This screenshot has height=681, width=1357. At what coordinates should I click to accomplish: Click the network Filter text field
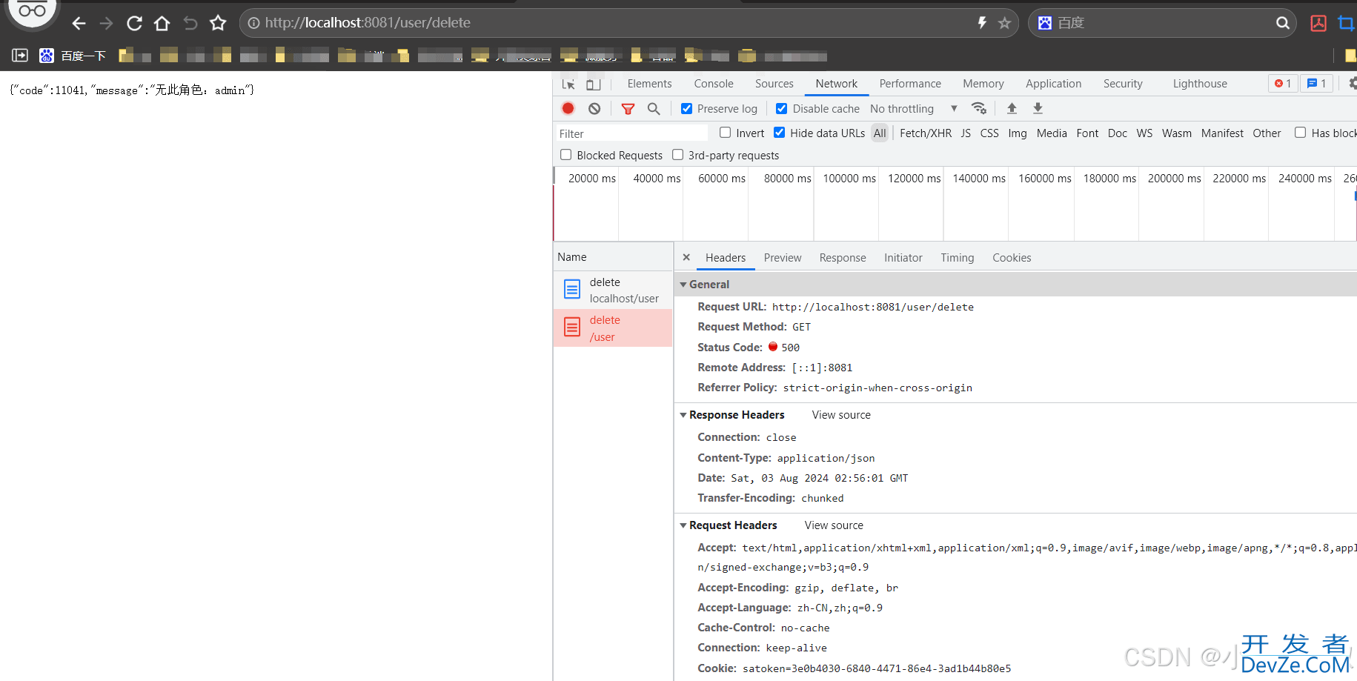pos(631,133)
